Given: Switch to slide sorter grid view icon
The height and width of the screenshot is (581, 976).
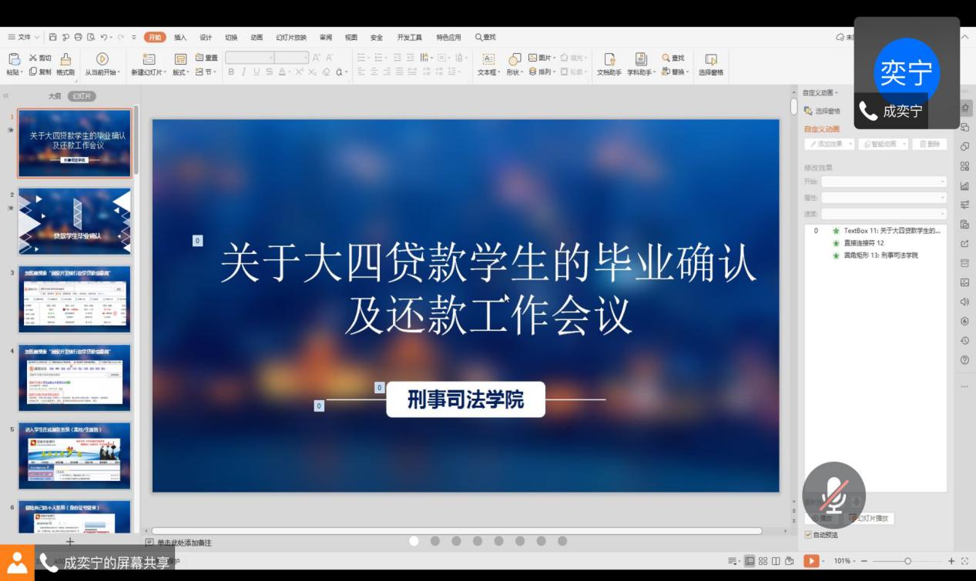Looking at the screenshot, I should coord(763,561).
